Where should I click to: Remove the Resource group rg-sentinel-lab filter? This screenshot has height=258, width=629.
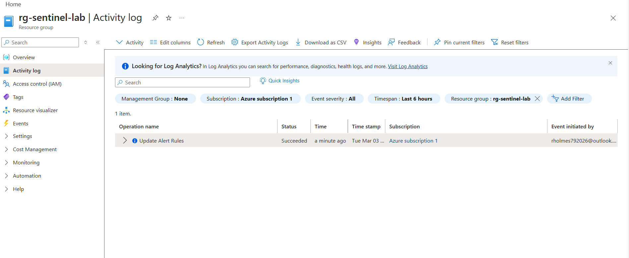coord(537,99)
